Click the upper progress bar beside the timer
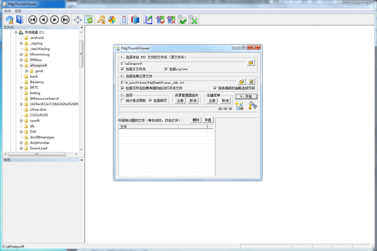Screen dimensions: 377x251 pos(168,109)
